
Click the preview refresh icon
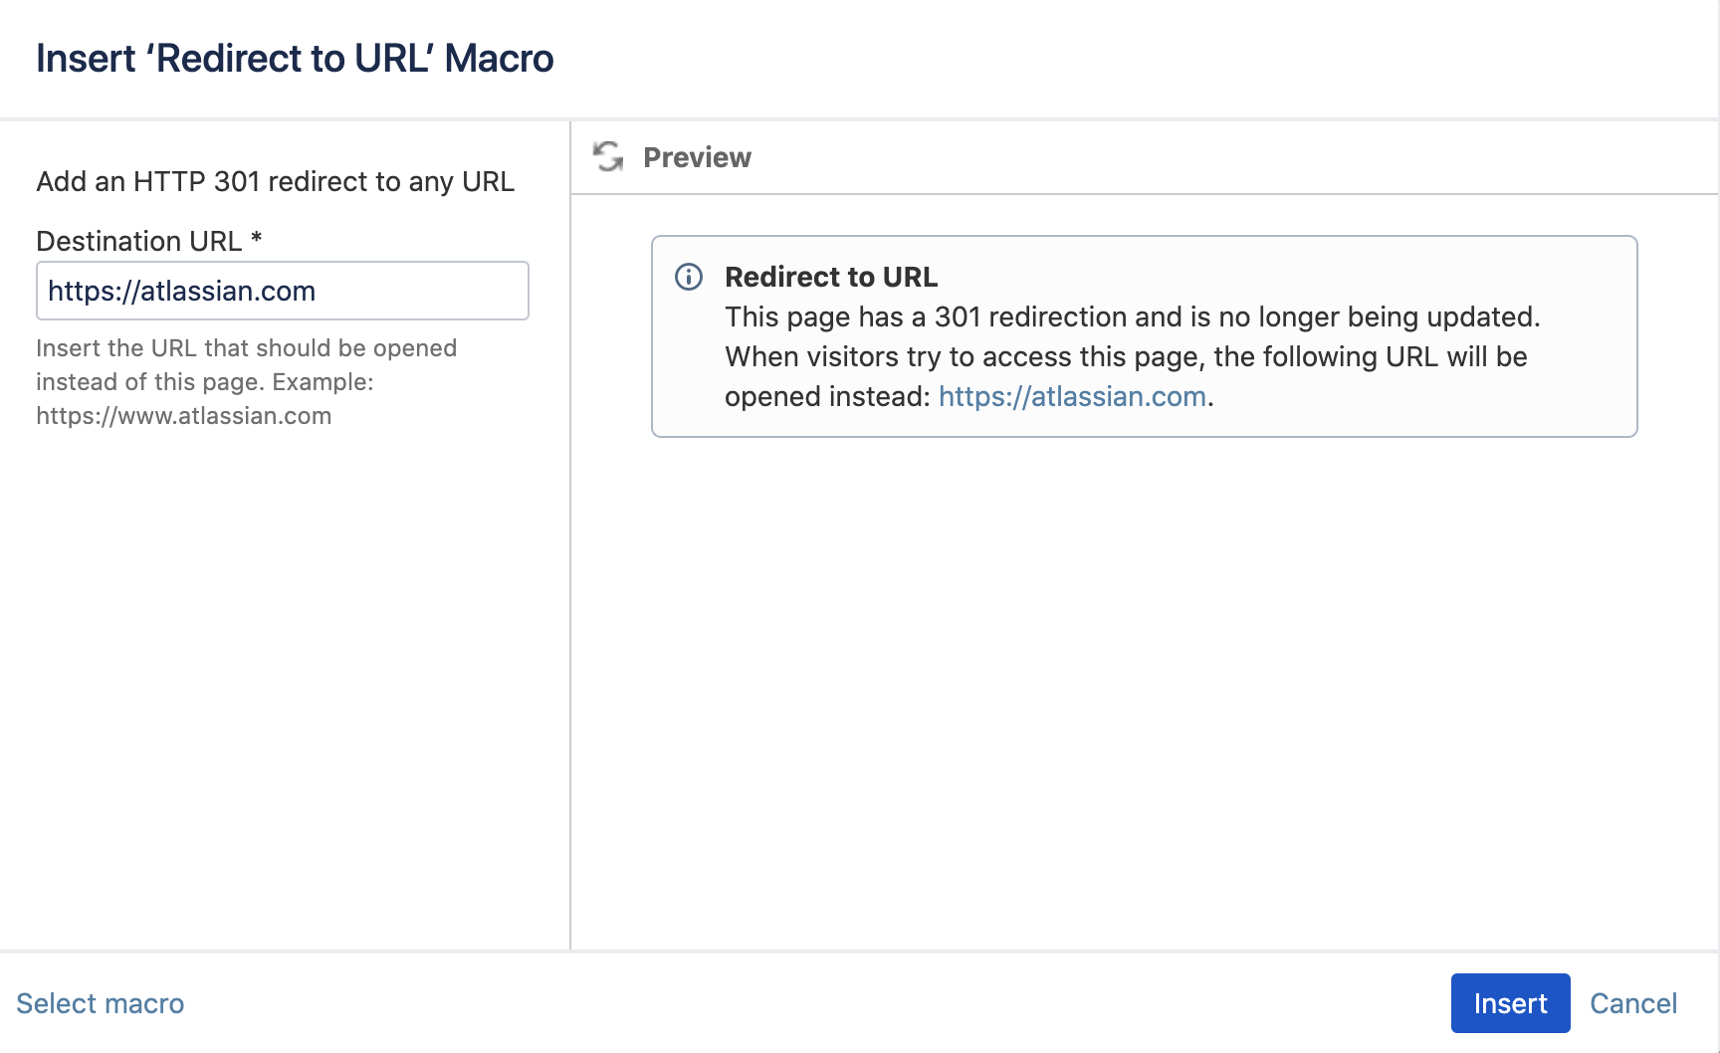(x=608, y=157)
